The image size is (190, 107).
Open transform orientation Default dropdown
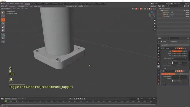tap(23, 6)
